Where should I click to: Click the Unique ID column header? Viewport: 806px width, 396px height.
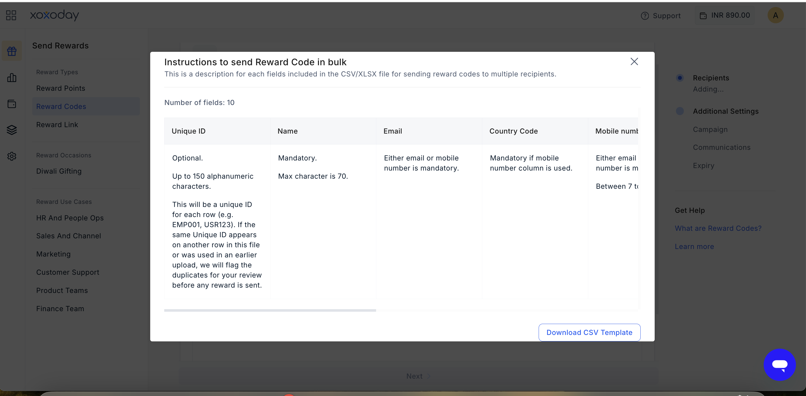coord(217,131)
